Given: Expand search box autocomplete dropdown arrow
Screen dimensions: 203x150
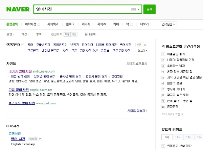Looking at the screenshot, I should pyautogui.click(x=139, y=9).
